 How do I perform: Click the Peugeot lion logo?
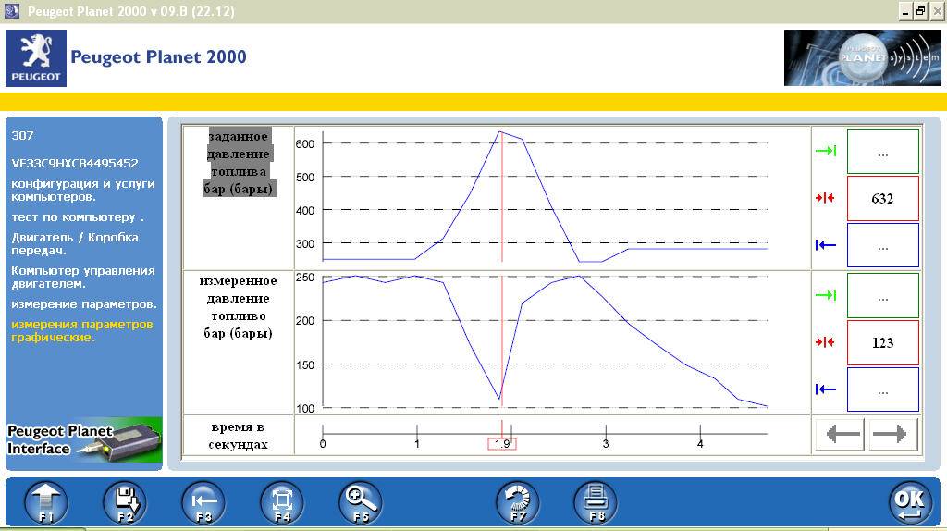[x=36, y=58]
